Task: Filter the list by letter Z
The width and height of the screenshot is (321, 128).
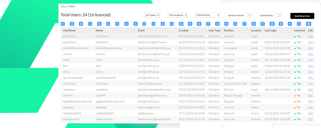Action: click(299, 24)
